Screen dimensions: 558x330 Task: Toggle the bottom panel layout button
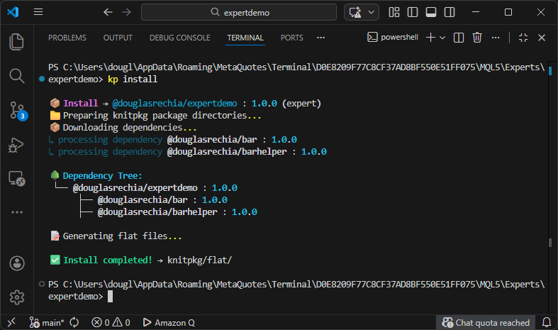(430, 12)
